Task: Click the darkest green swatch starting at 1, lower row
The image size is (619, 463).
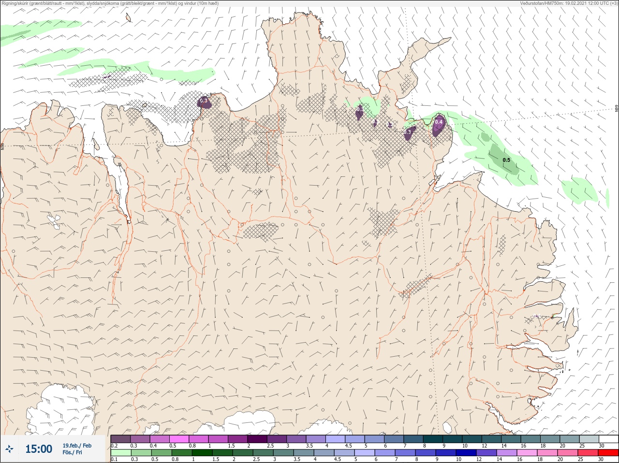Action: tap(202, 453)
